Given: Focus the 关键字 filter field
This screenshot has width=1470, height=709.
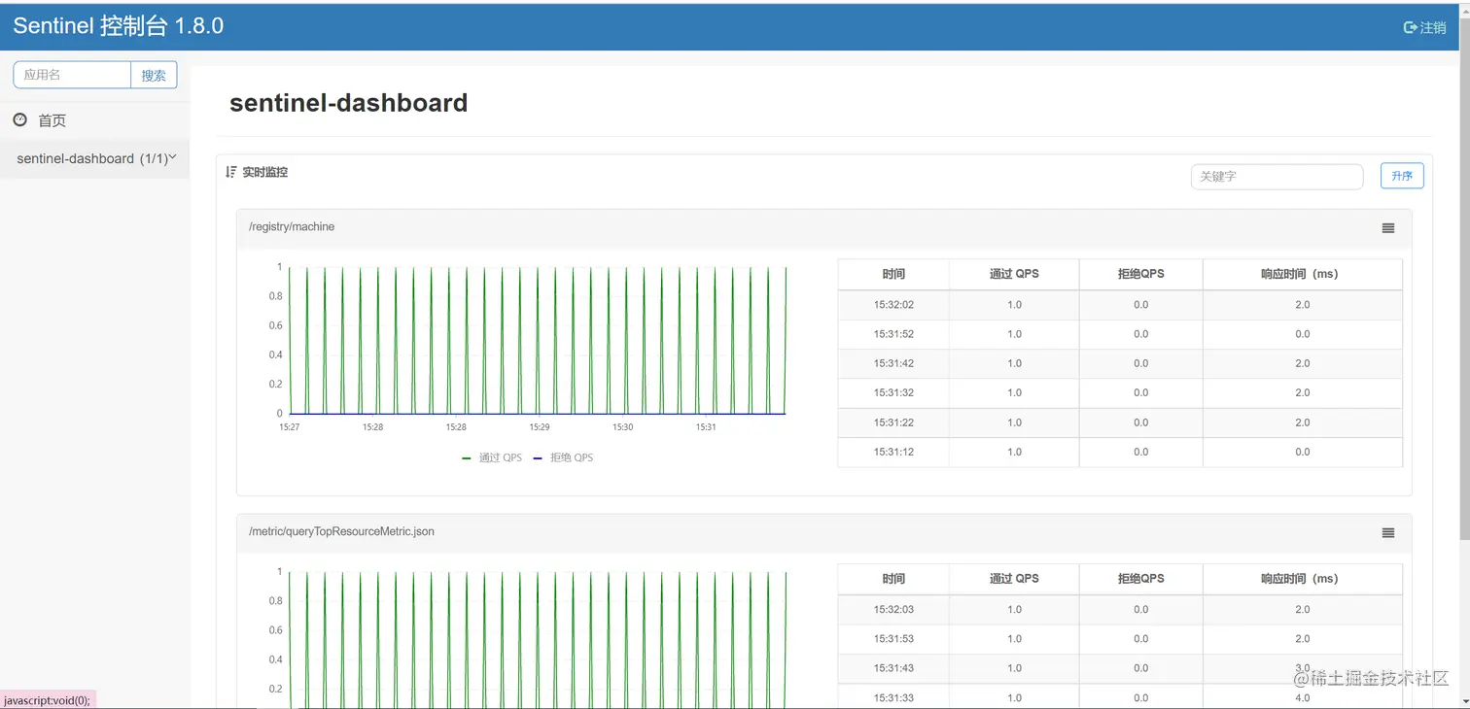Looking at the screenshot, I should 1277,177.
